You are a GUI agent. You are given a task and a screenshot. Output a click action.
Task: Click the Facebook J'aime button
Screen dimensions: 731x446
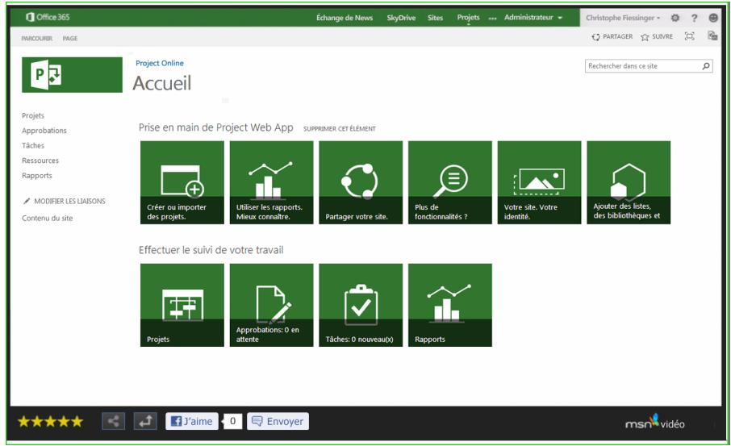pos(191,421)
